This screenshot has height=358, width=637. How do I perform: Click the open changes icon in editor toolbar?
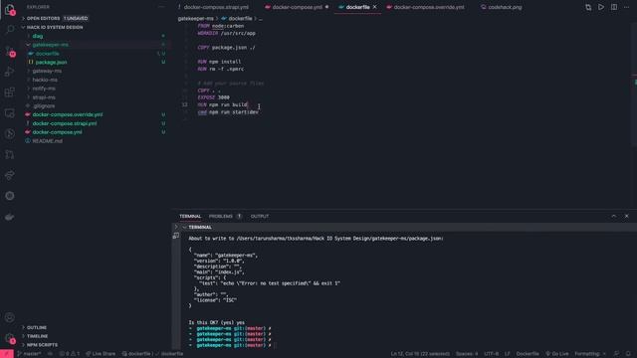(x=588, y=7)
